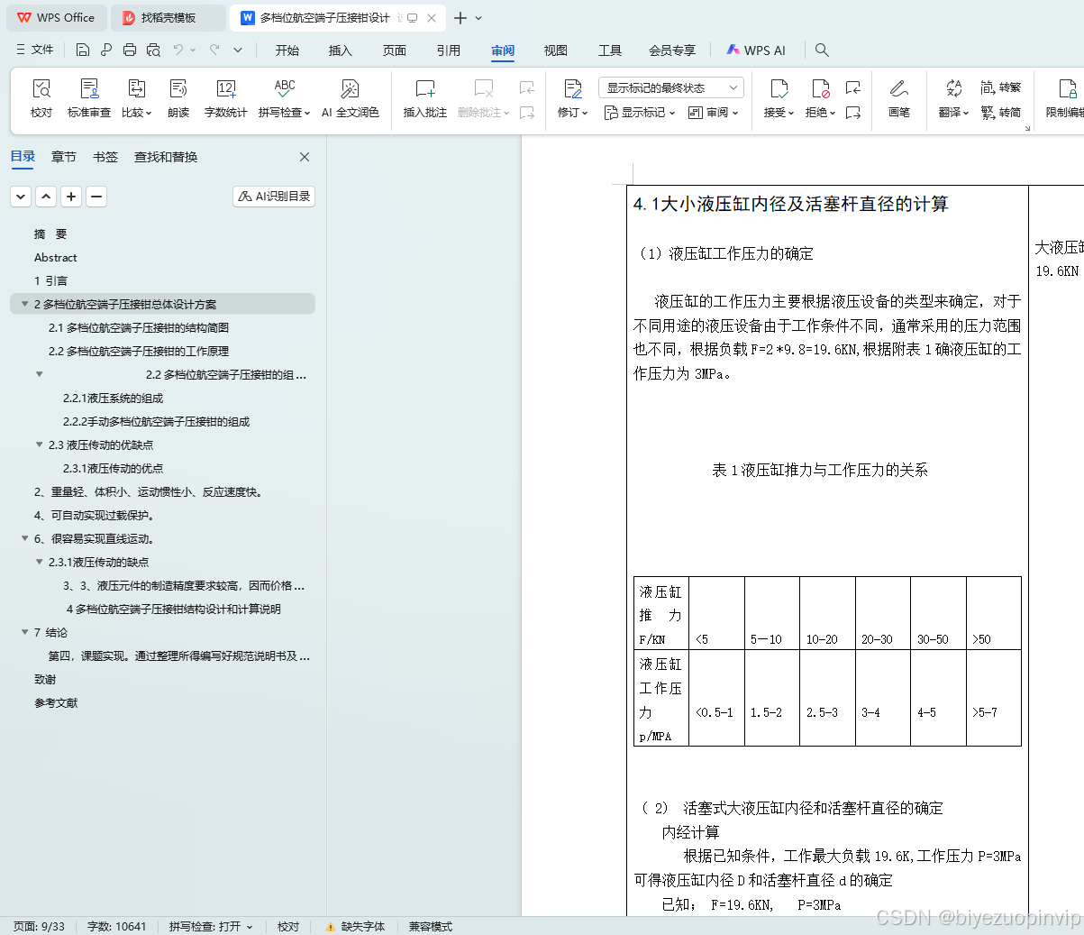The height and width of the screenshot is (935, 1084).
Task: Open the 引用 ribbon tab
Action: (x=449, y=50)
